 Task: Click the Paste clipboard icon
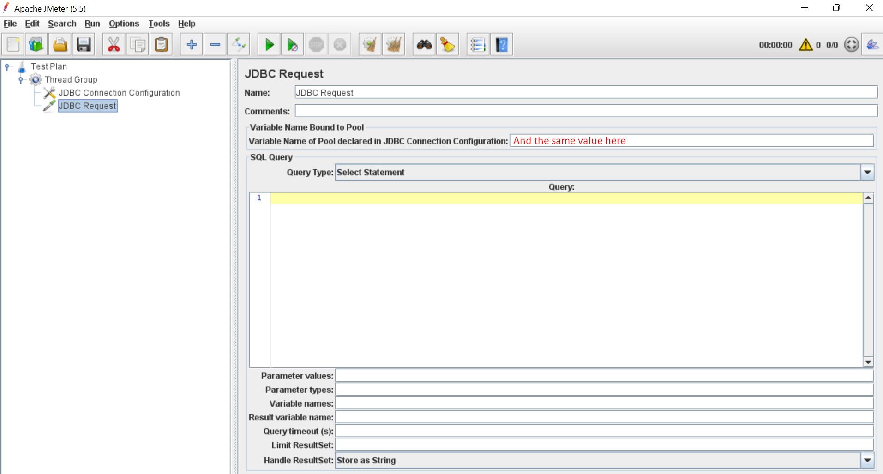[x=161, y=45]
